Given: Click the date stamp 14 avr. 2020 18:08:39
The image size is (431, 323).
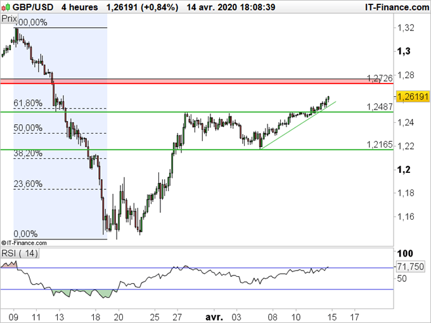Looking at the screenshot, I should [231, 7].
